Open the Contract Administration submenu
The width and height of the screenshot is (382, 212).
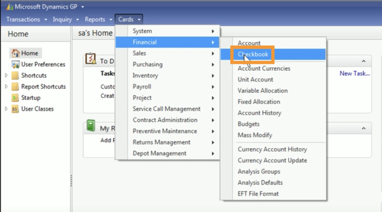coord(168,120)
